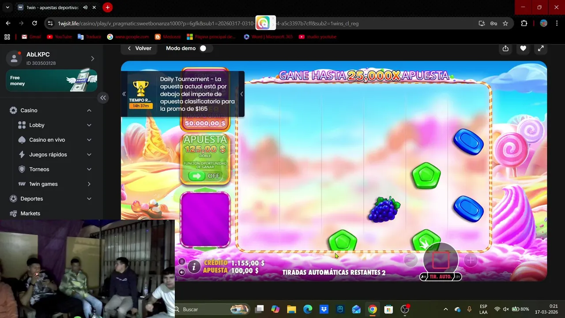Enter fullscreen with the expand icon
The height and width of the screenshot is (318, 565).
pyautogui.click(x=541, y=48)
